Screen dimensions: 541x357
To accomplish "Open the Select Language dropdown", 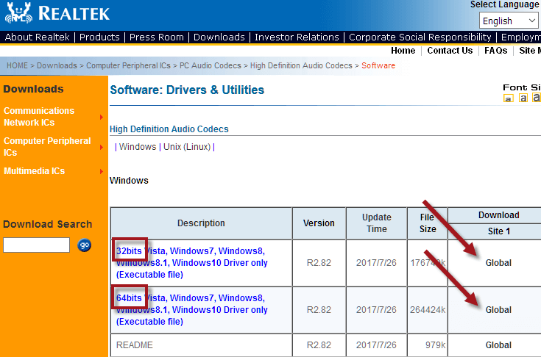I will (509, 21).
